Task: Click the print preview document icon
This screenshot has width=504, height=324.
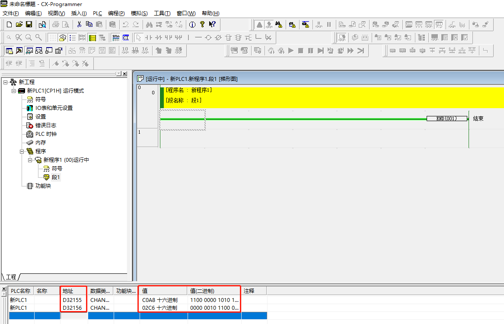Action: [x=66, y=25]
